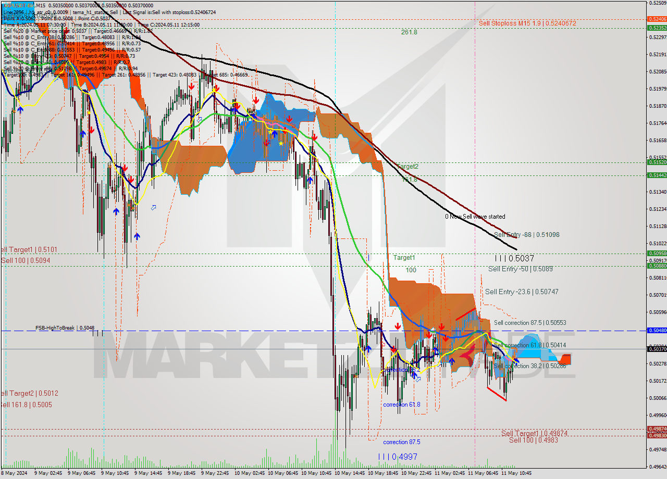Click the 'Sell Entry -50 | 0.5089' label

pyautogui.click(x=521, y=269)
